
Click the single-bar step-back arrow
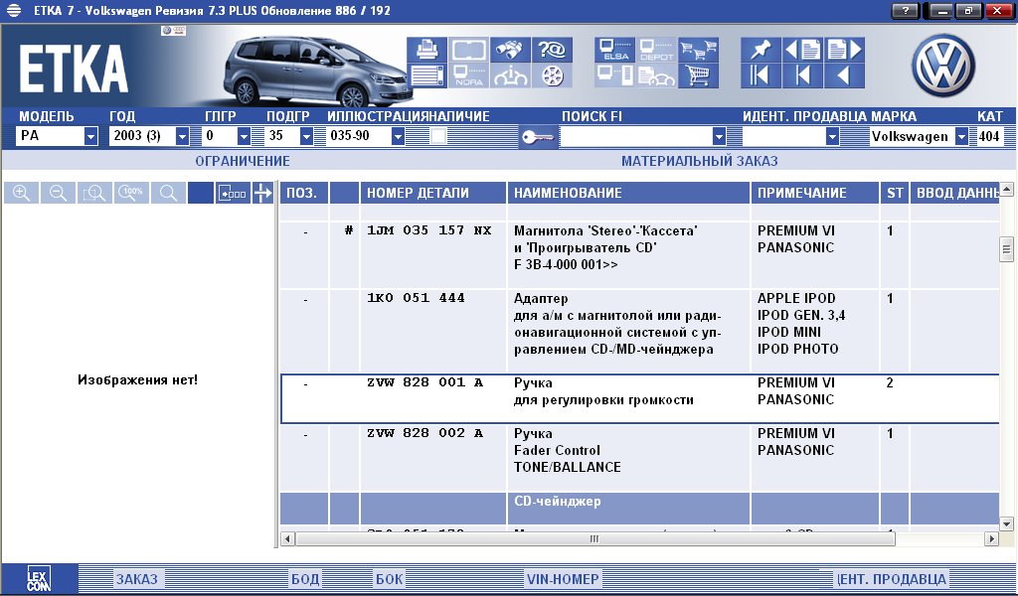coord(802,75)
